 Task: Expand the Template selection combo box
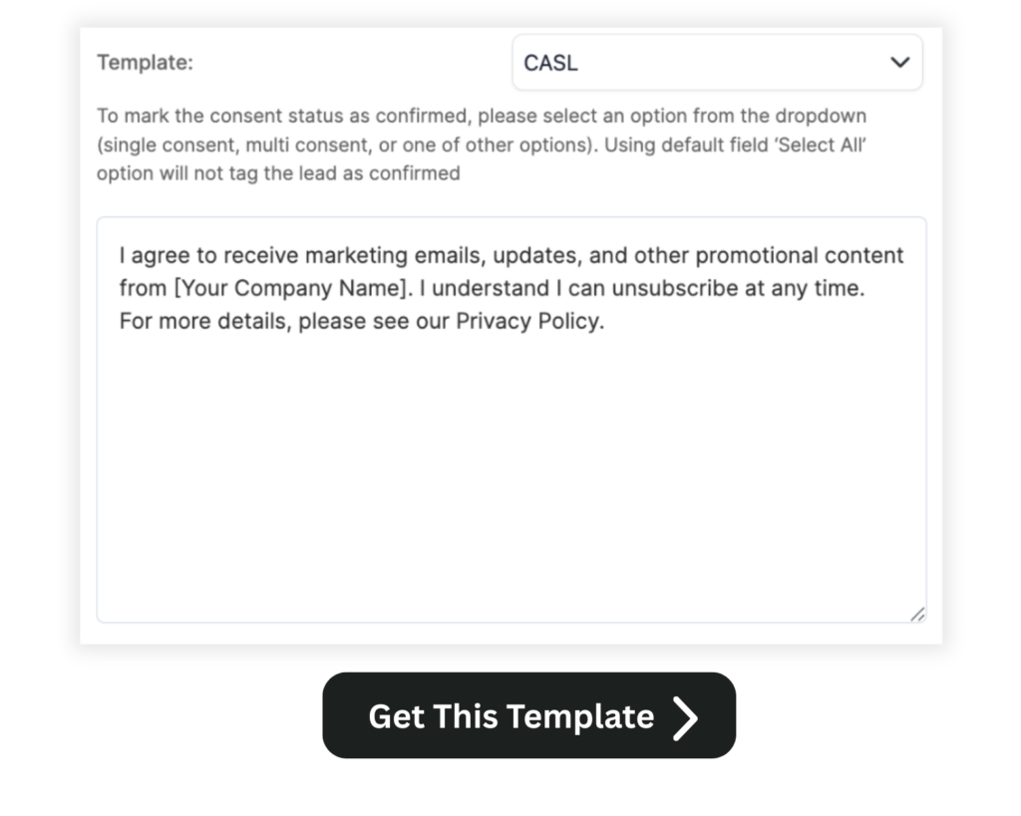[718, 62]
